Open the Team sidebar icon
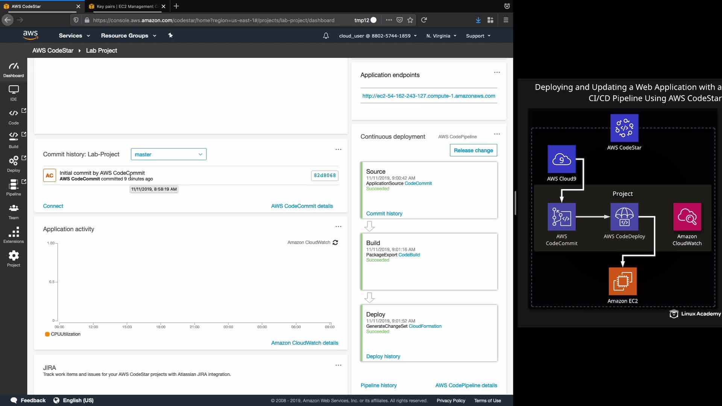Viewport: 722px width, 406px height. [14, 211]
